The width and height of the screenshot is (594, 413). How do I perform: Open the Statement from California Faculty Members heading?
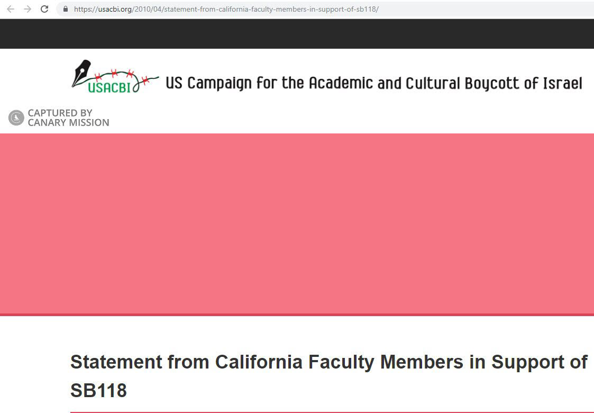tap(328, 362)
